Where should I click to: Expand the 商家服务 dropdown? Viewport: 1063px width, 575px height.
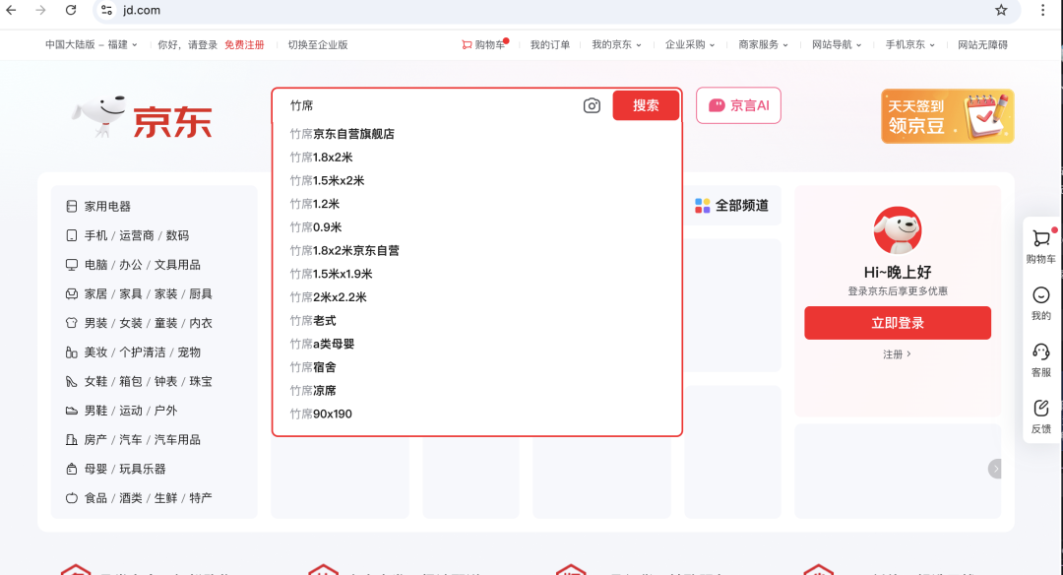tap(764, 44)
